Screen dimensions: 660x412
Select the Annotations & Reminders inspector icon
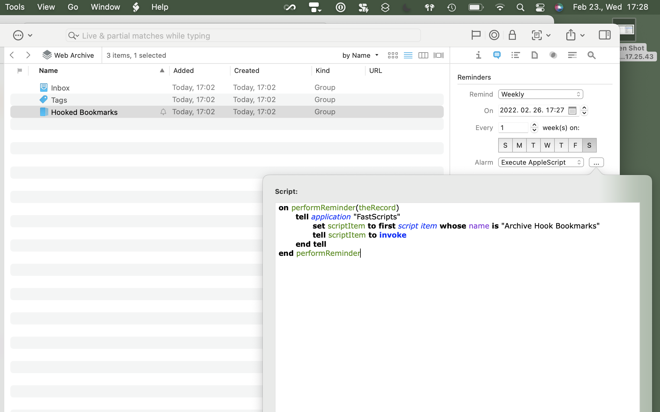pyautogui.click(x=497, y=55)
